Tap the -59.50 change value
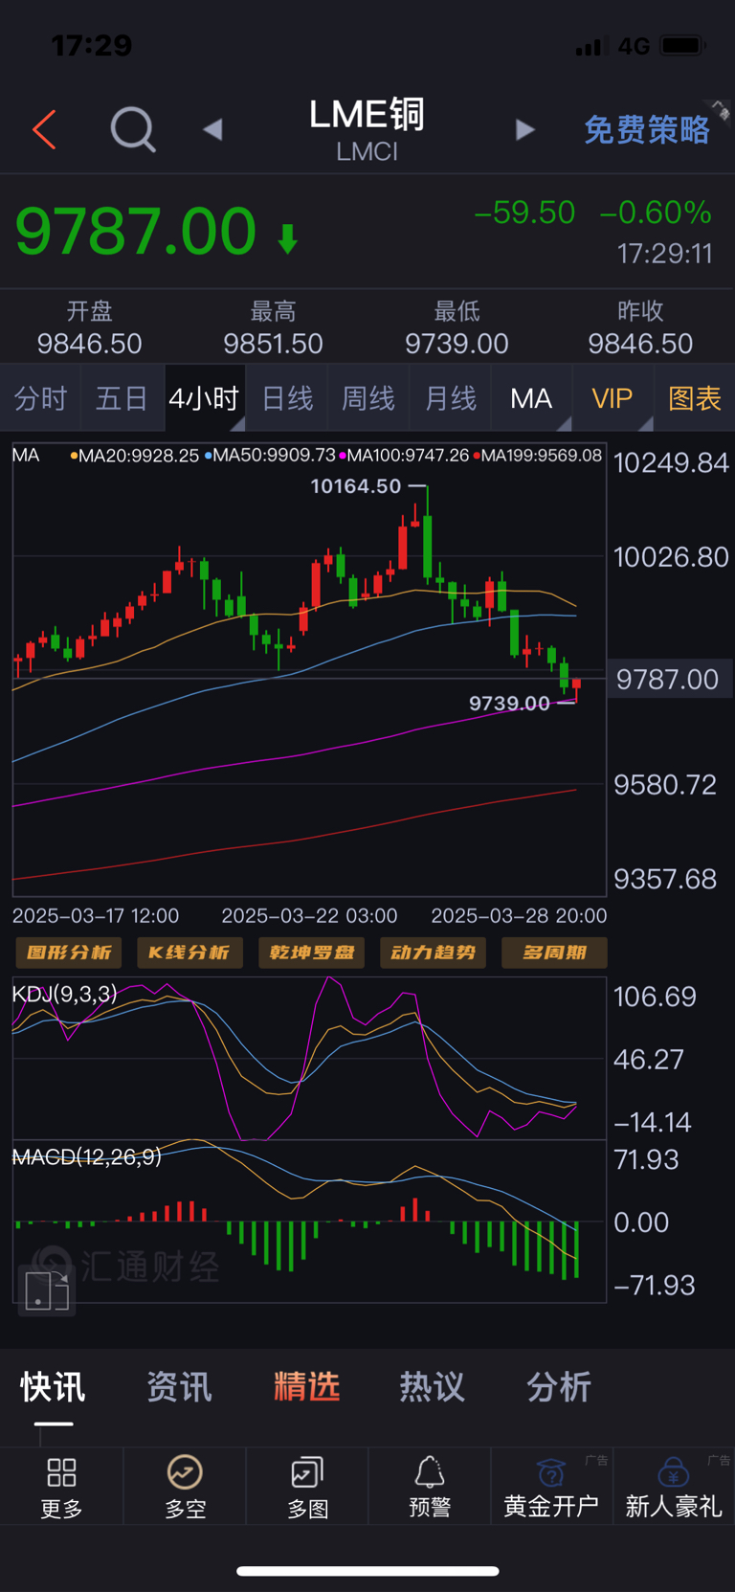The width and height of the screenshot is (735, 1592). [525, 213]
